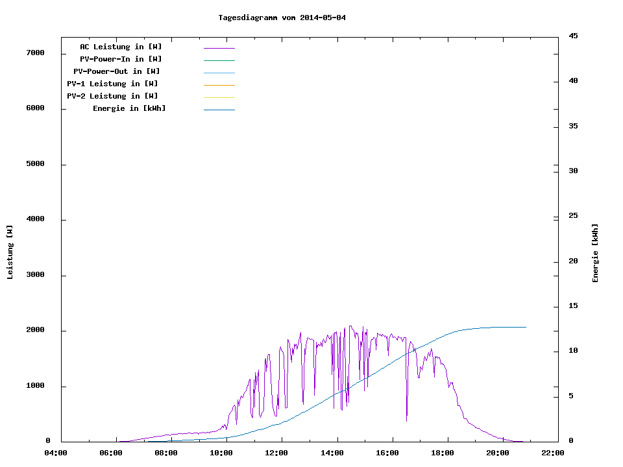The image size is (623, 467).
Task: Click the PV-1 Leistung in [W] legend text
Action: 112,84
